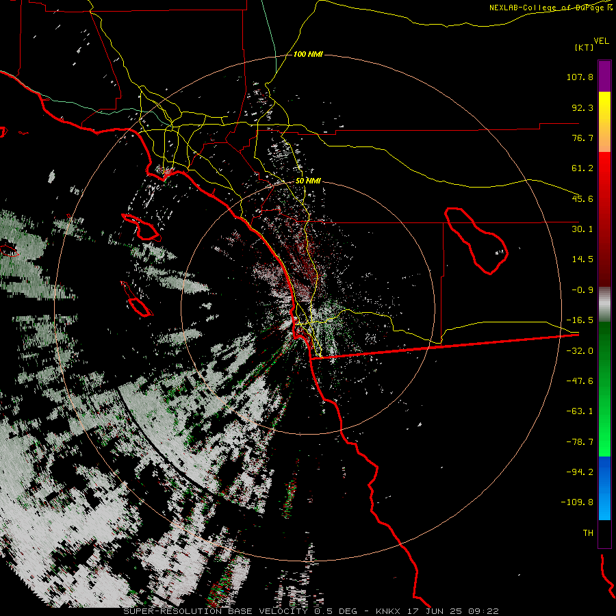Select the 61.2 scale value
Image resolution: width=616 pixels, height=616 pixels.
[x=582, y=168]
